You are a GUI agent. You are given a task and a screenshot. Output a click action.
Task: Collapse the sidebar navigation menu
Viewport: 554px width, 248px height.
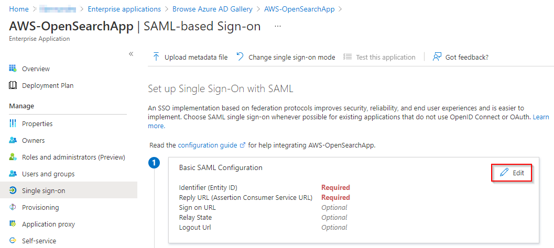[x=131, y=54]
